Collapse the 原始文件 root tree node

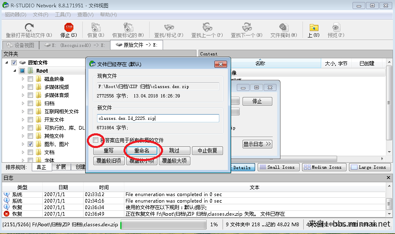pyautogui.click(x=7, y=63)
